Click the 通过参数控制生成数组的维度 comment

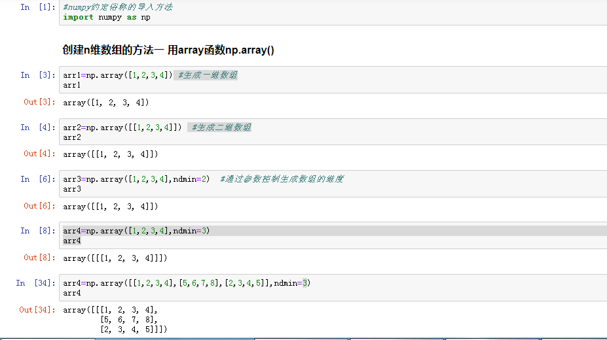[x=282, y=179]
